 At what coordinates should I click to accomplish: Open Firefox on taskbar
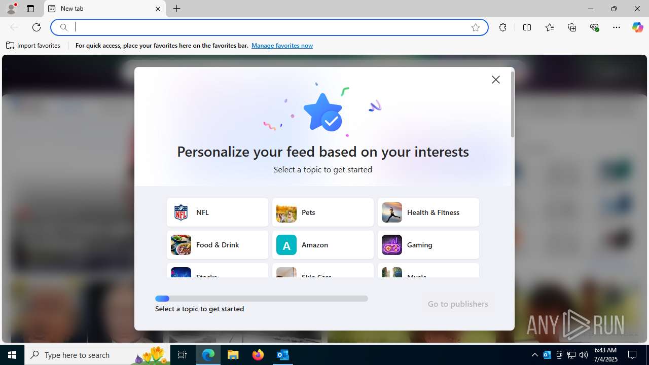coord(258,355)
